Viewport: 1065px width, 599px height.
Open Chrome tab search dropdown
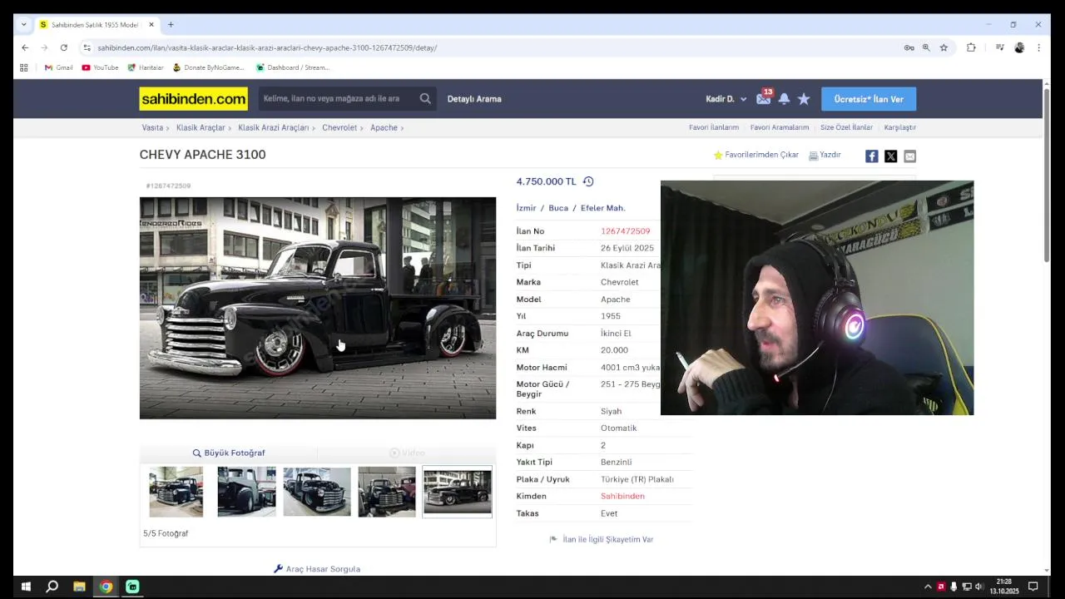(23, 24)
